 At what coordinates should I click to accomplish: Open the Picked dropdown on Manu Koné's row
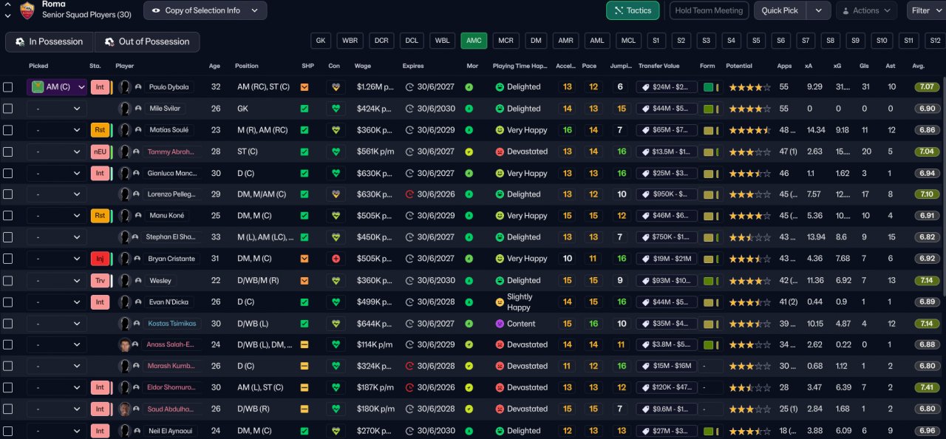pos(57,216)
